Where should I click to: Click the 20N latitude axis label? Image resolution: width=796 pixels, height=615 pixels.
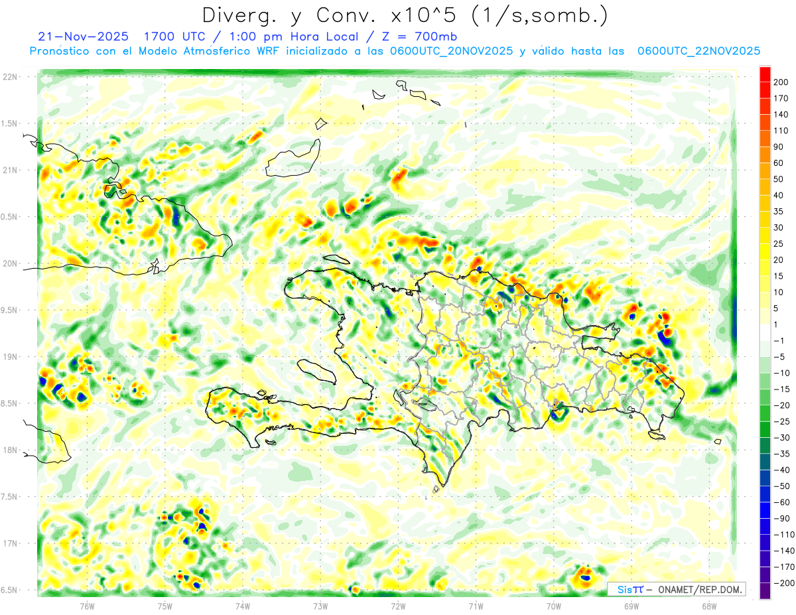[10, 263]
